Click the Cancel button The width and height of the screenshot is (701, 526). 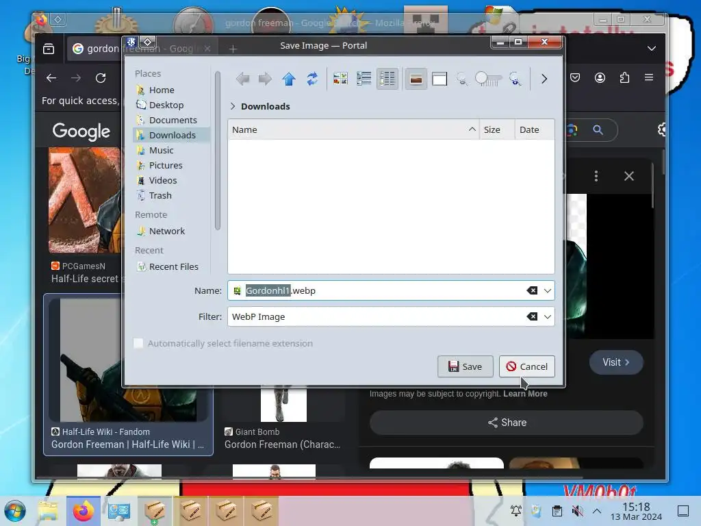pyautogui.click(x=526, y=366)
